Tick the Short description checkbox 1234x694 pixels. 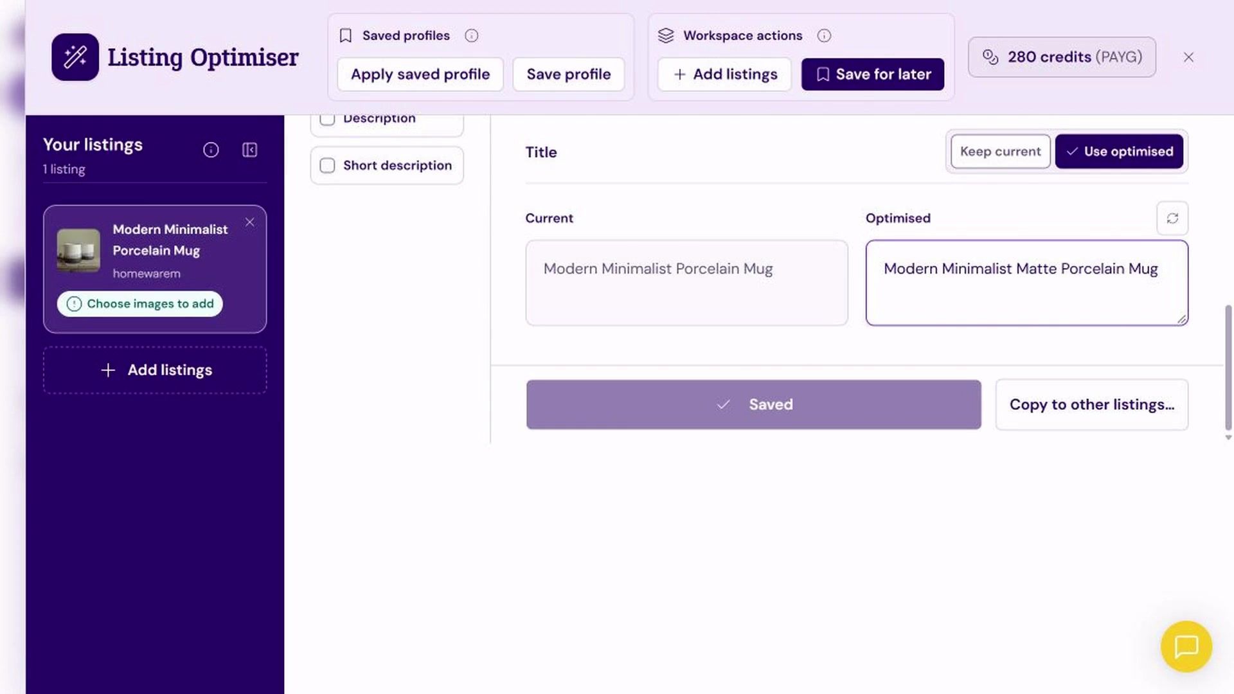pyautogui.click(x=327, y=166)
